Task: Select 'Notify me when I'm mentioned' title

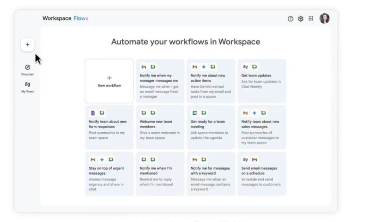Action: pyautogui.click(x=156, y=171)
